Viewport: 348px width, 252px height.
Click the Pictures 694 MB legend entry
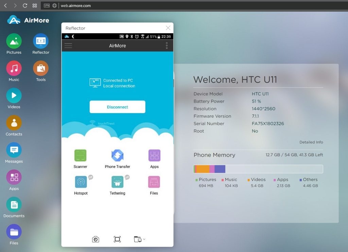[206, 182]
